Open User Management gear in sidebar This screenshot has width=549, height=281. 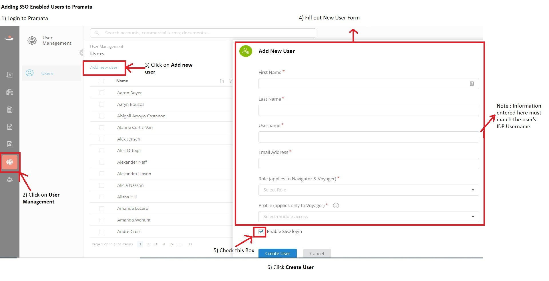(x=10, y=162)
